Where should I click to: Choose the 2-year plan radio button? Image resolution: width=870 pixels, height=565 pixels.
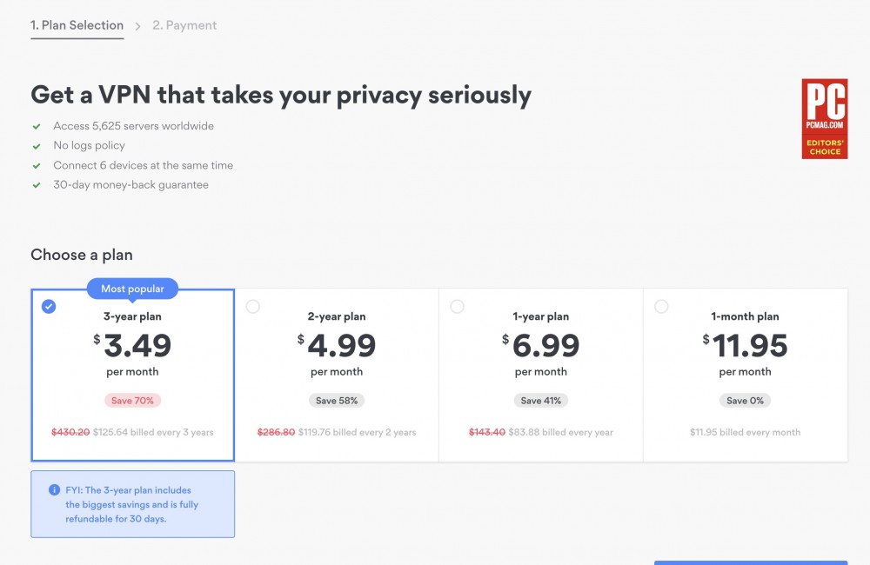(x=253, y=306)
